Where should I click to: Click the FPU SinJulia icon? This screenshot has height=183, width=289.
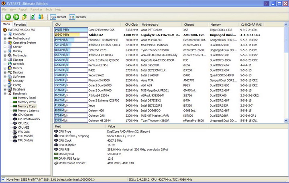(15, 140)
